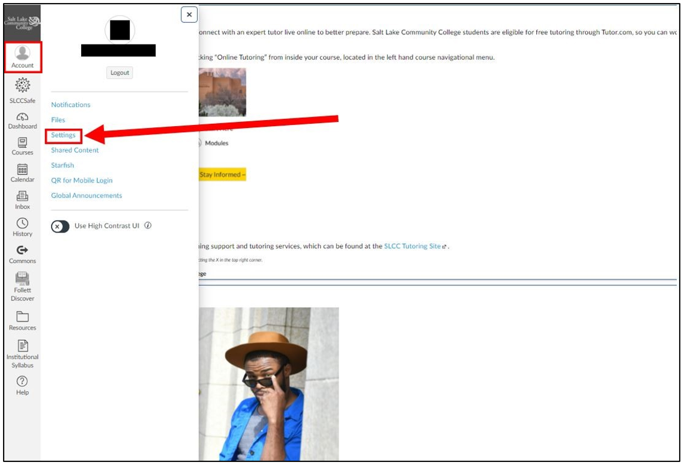Click the Logout button
684x465 pixels.
[x=119, y=72]
